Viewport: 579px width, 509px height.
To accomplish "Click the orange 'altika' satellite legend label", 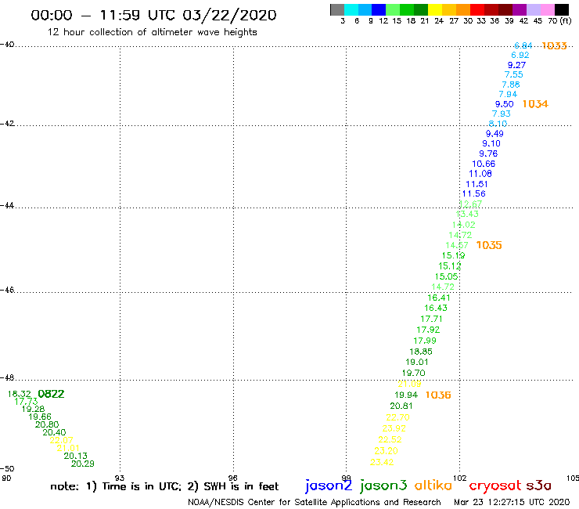I will 433,485.
